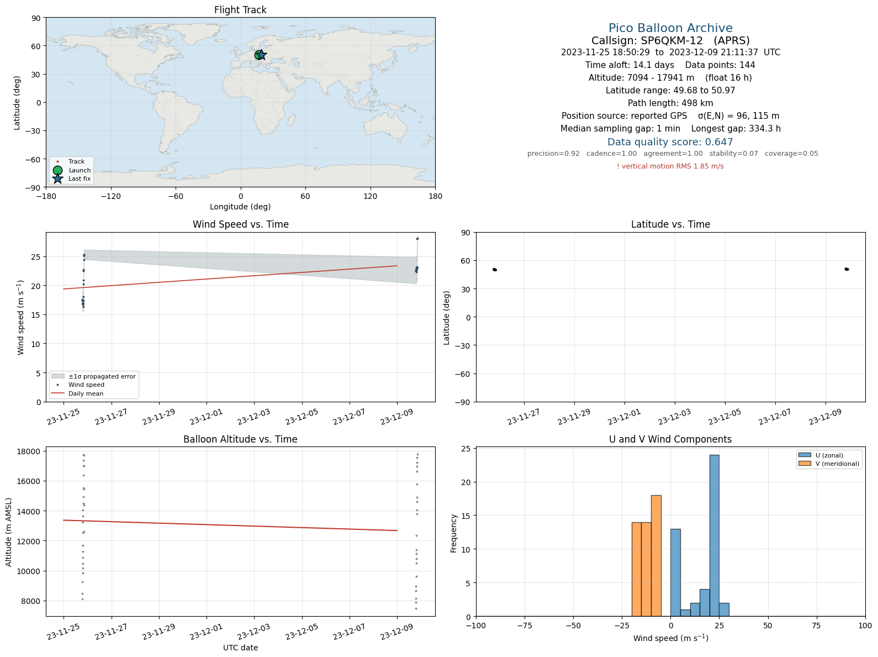
Task: Click the "UTC date" axis label
Action: point(240,648)
